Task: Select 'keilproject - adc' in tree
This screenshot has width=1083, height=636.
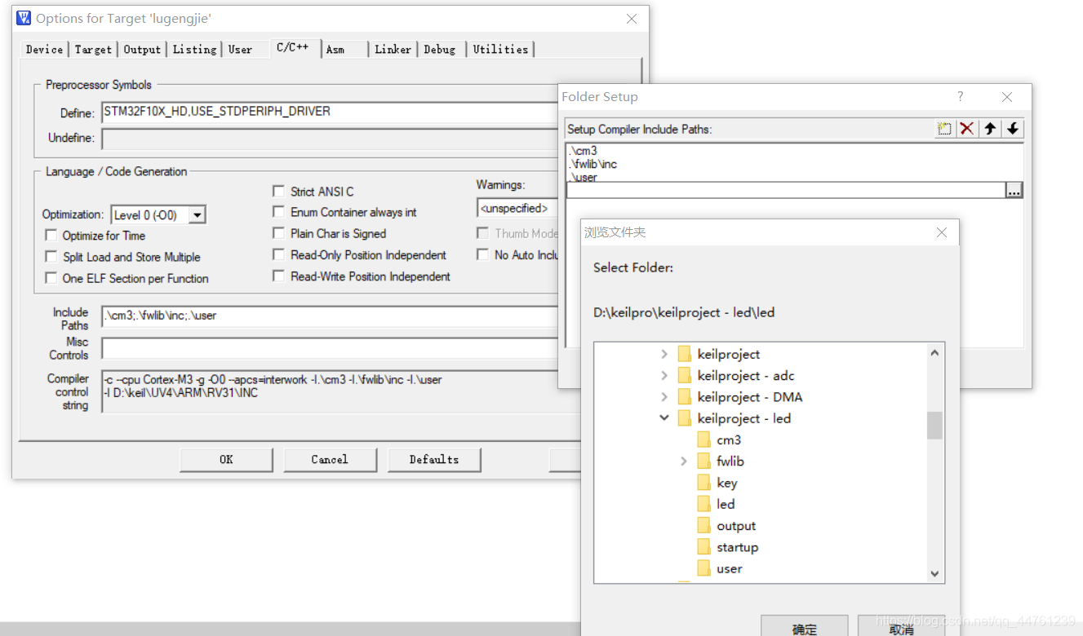Action: click(745, 375)
